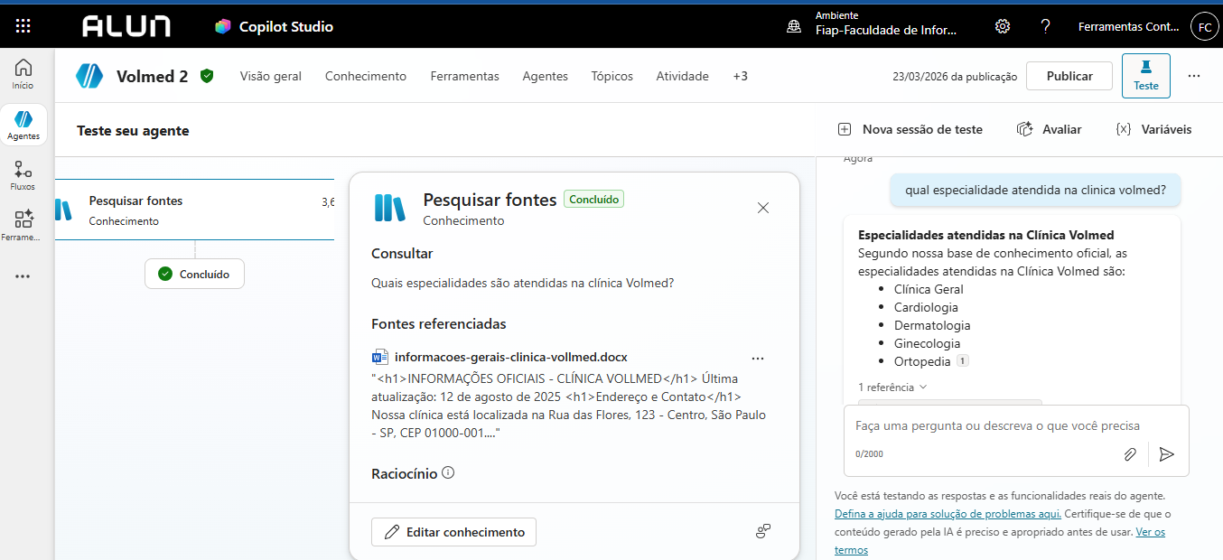
Task: Toggle the Teste panel button
Action: coord(1145,76)
